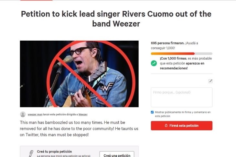
Task: Click into the Firmo porque comment field
Action: click(x=181, y=97)
